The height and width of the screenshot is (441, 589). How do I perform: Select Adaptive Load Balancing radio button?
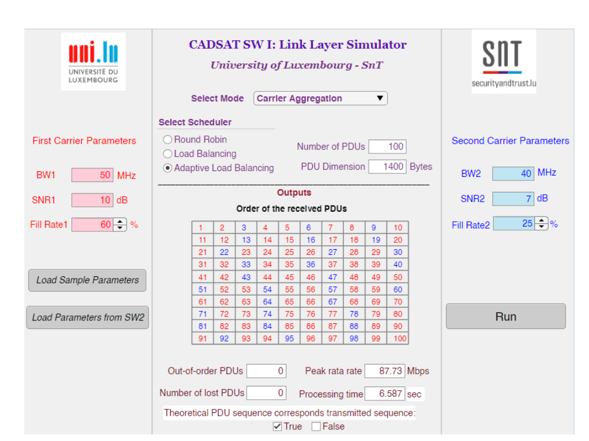(167, 168)
